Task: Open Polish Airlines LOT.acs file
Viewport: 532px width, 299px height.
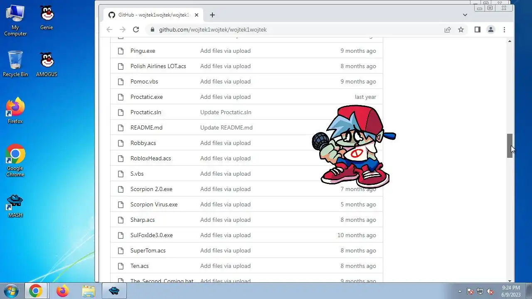Action: 158,66
